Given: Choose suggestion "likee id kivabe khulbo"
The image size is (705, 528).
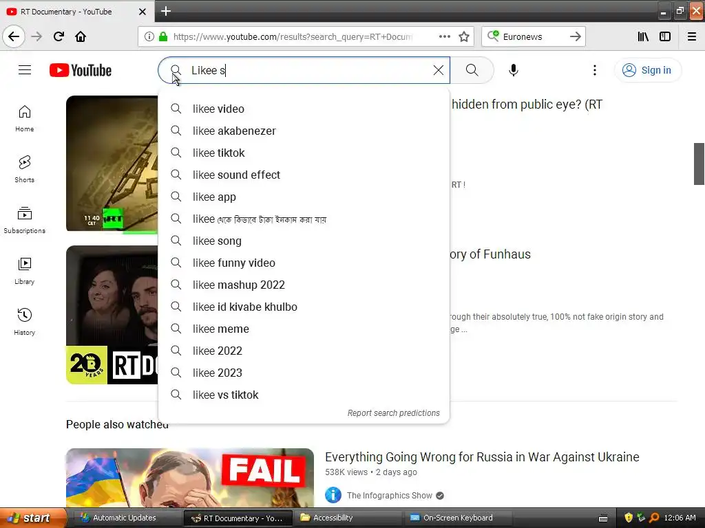Looking at the screenshot, I should [304, 307].
